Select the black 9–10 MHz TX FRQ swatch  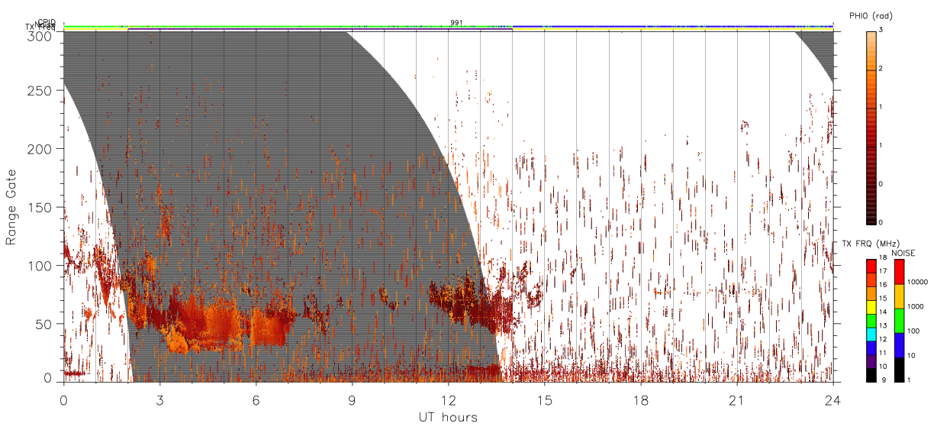(x=871, y=375)
